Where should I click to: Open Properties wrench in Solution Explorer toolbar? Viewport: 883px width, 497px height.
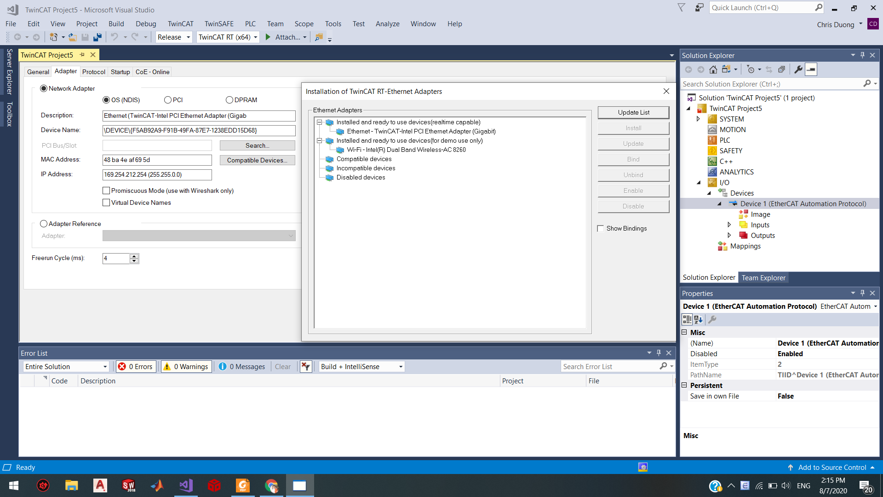(x=798, y=69)
